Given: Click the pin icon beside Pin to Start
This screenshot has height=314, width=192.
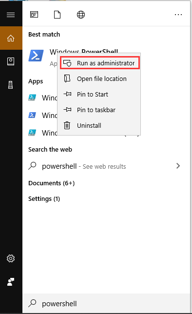Looking at the screenshot, I should (67, 94).
